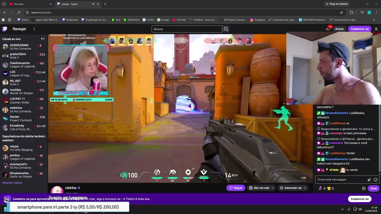Viewport: 381px width, 214px height.
Task: Click the Peça ao Gemini button
Action: coord(337,4)
